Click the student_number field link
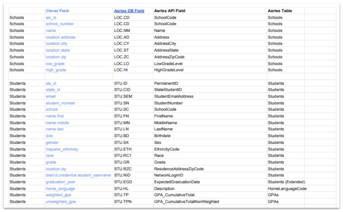The width and height of the screenshot is (343, 212). point(60,103)
